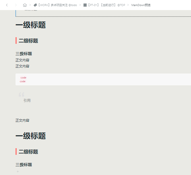Open 【WORK】多点项目关注 @todo breadcrumb
The image size is (191, 175).
(57, 5)
